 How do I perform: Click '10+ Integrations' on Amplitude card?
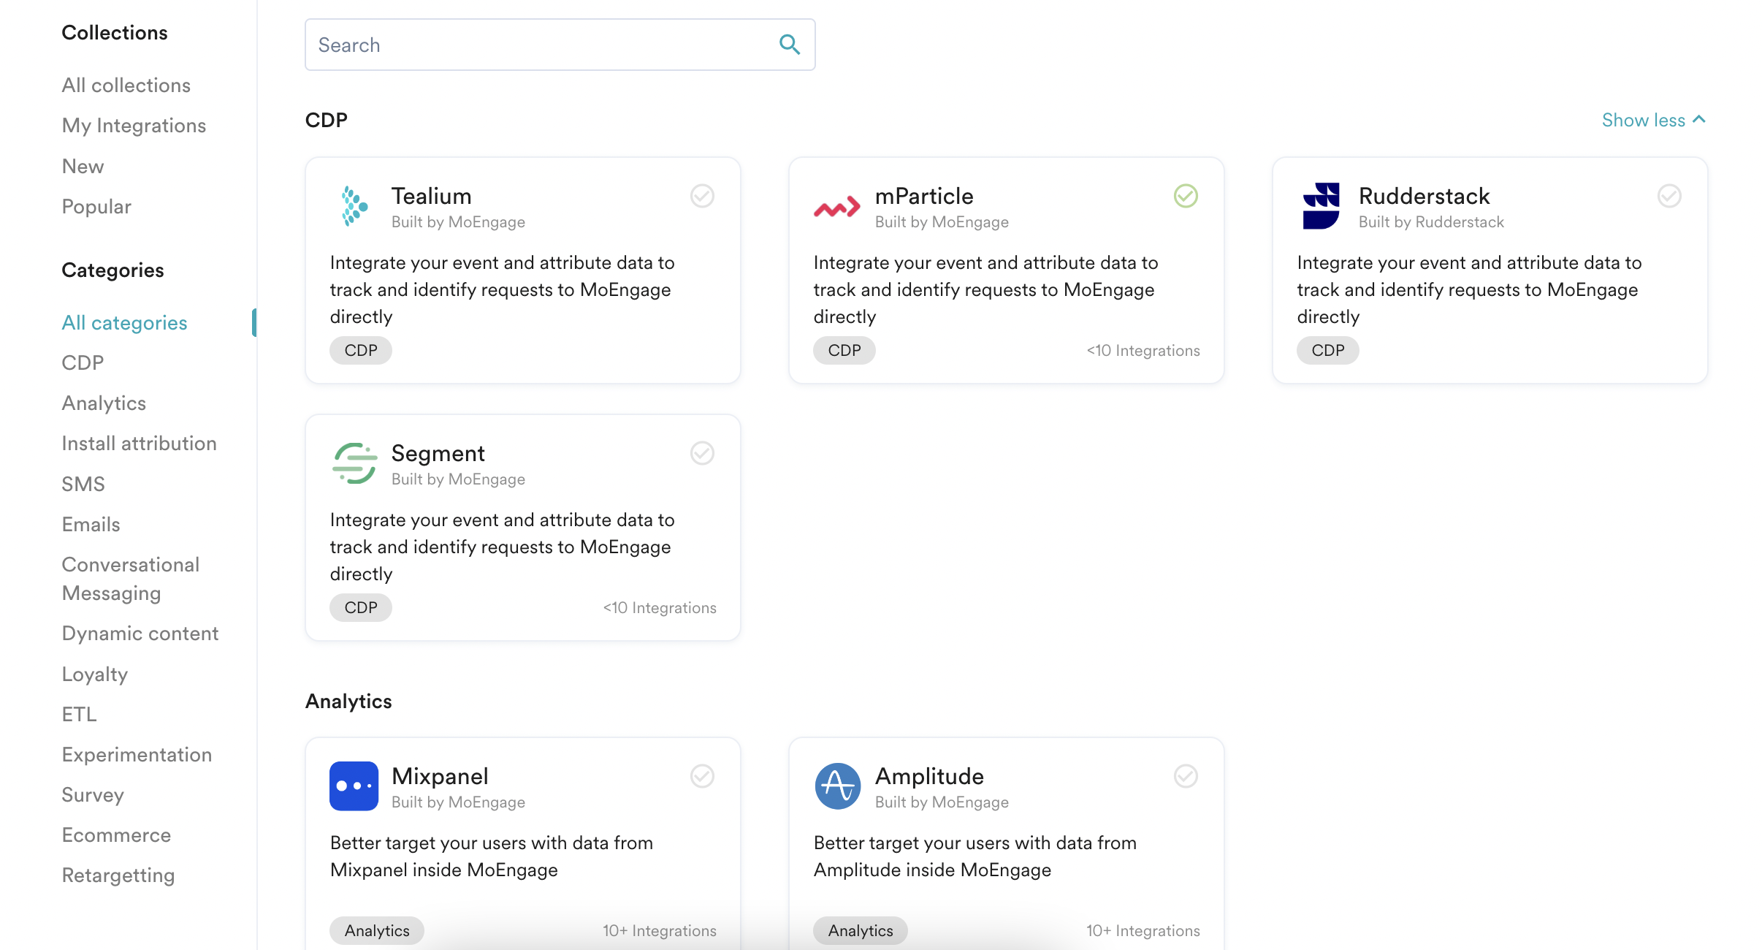pyautogui.click(x=1143, y=931)
